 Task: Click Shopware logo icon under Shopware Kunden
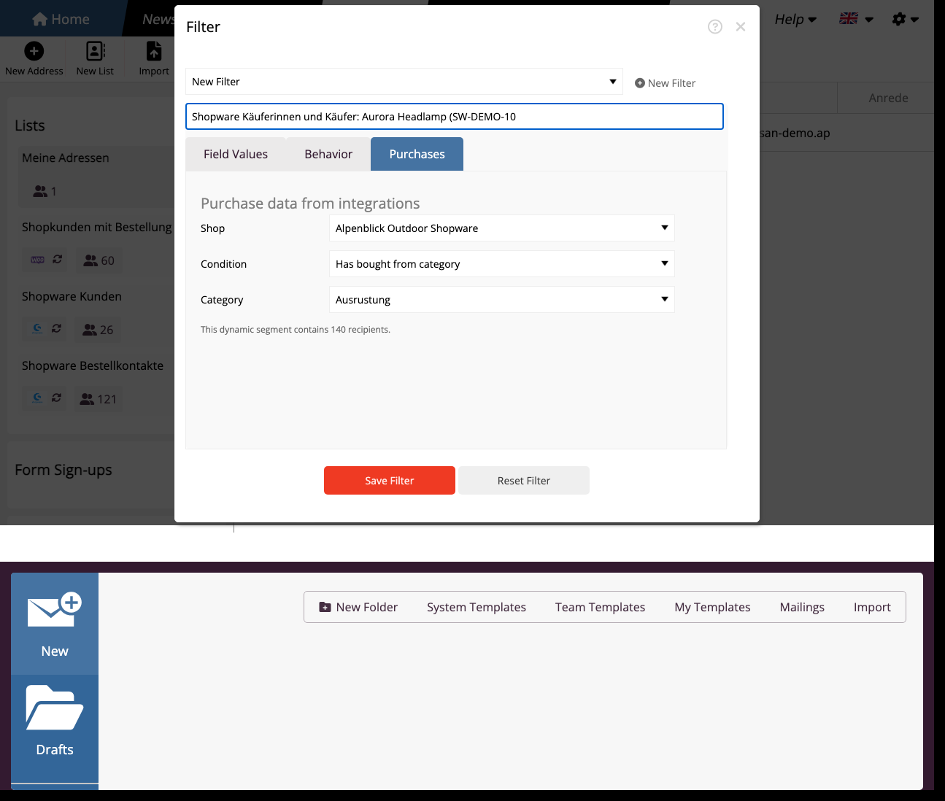tap(38, 329)
